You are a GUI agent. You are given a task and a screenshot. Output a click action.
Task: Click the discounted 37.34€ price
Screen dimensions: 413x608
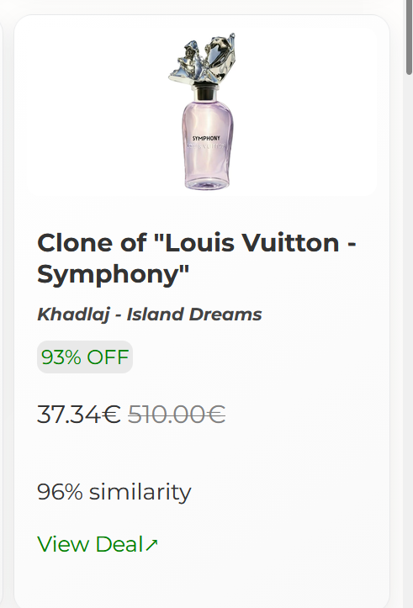(79, 414)
